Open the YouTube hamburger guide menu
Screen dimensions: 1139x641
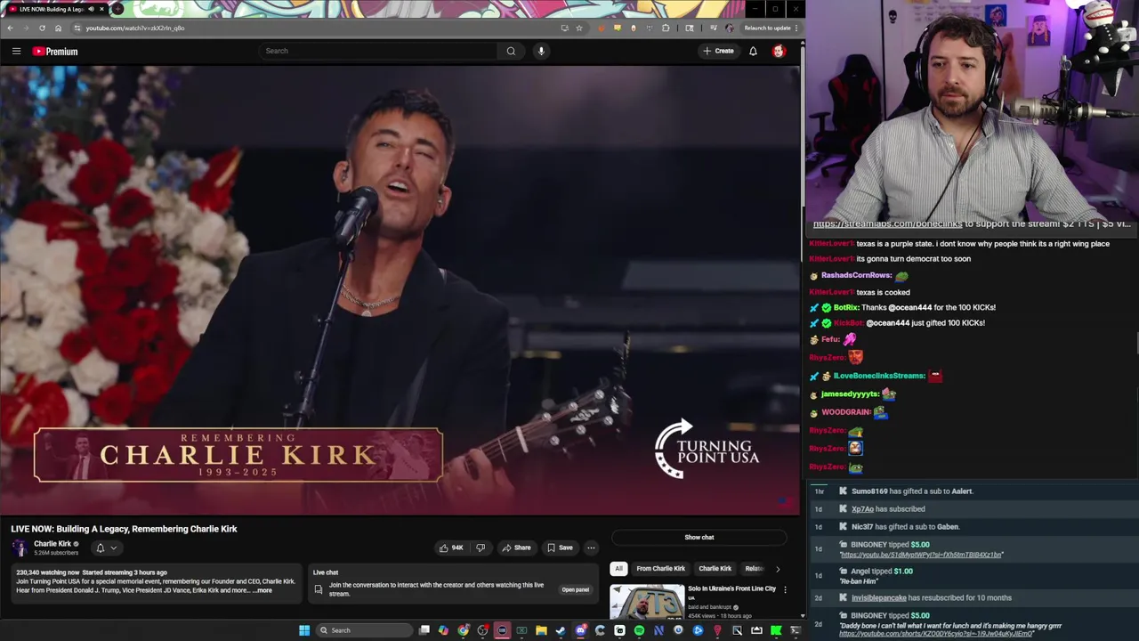(x=16, y=51)
